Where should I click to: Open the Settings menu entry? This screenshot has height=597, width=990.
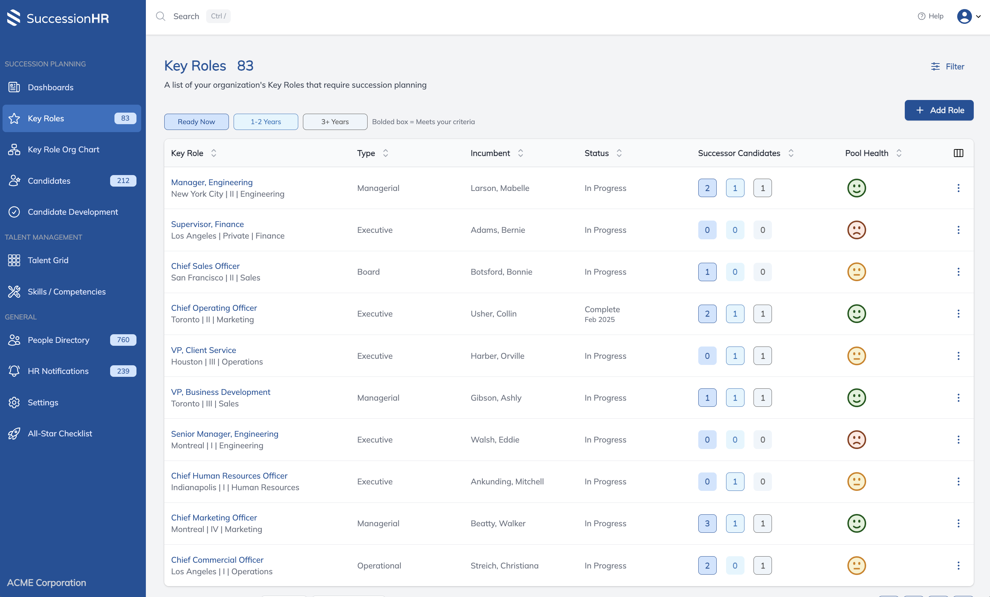tap(43, 402)
